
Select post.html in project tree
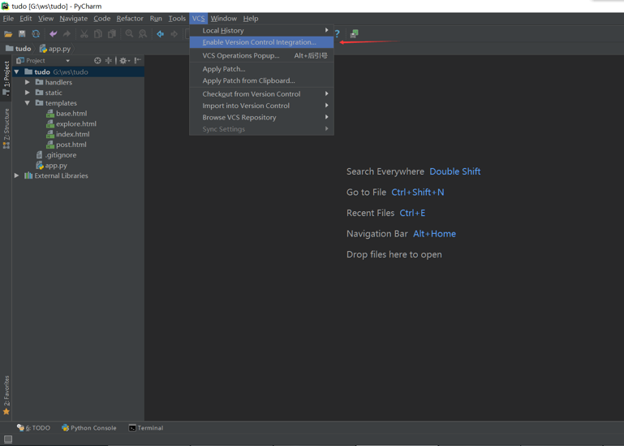[x=67, y=145]
